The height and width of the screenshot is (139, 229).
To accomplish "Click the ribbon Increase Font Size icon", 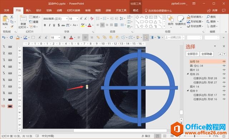I will coord(81,19).
